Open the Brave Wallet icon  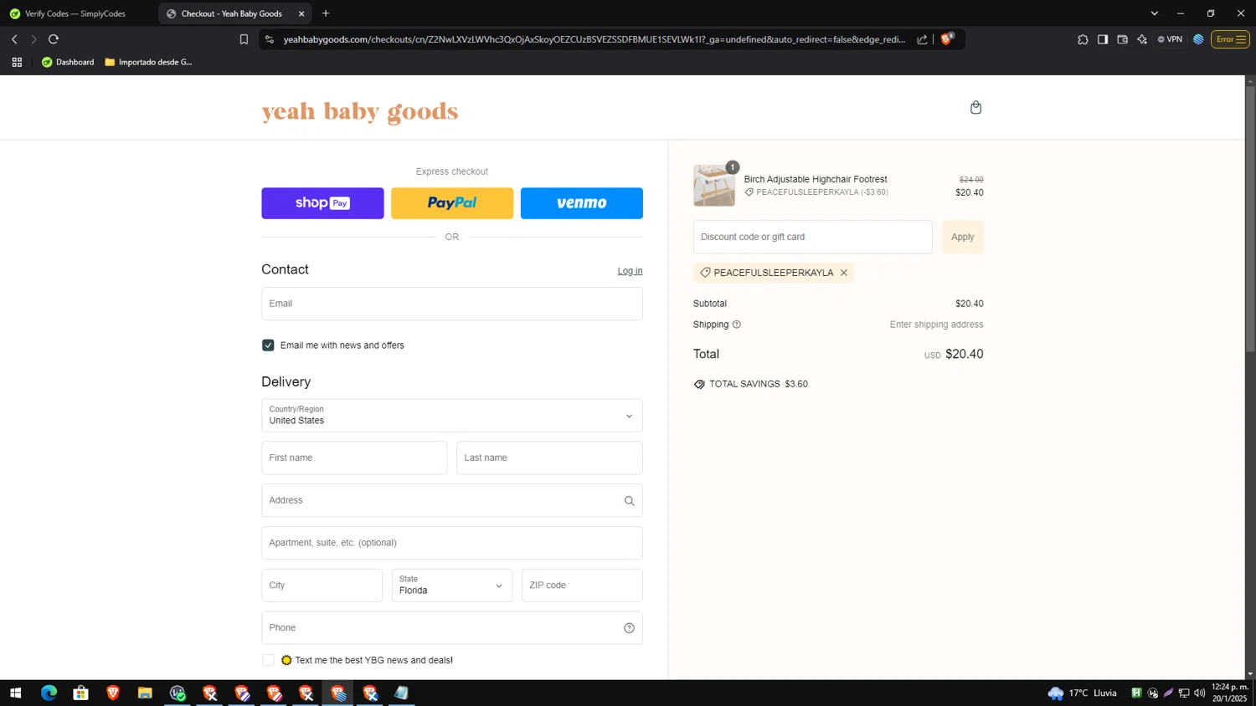(x=1122, y=39)
